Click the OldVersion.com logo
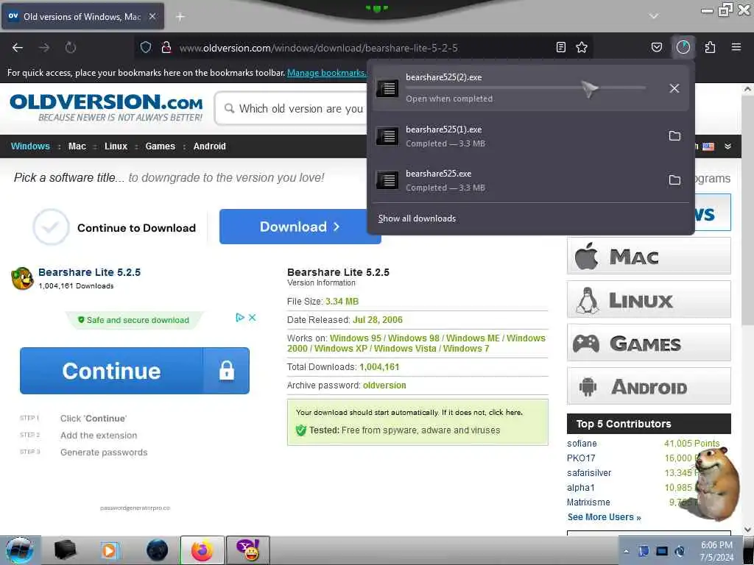 tap(106, 107)
